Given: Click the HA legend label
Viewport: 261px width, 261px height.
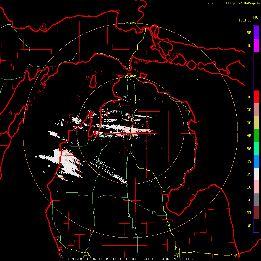Looking at the screenshot, I should (249, 97).
